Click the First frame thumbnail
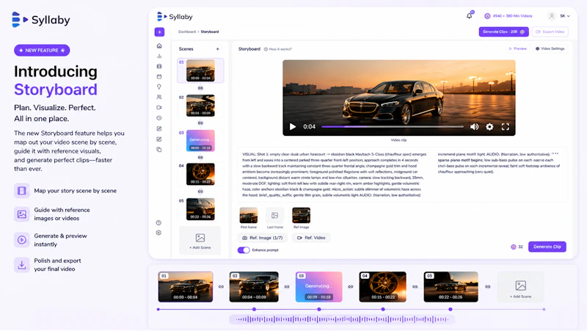This screenshot has width=587, height=331. click(x=249, y=215)
